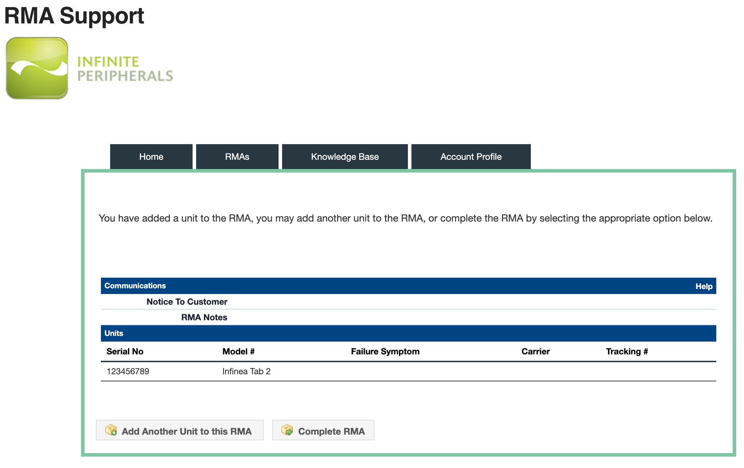
Task: Expand the Communications section header
Action: click(135, 285)
